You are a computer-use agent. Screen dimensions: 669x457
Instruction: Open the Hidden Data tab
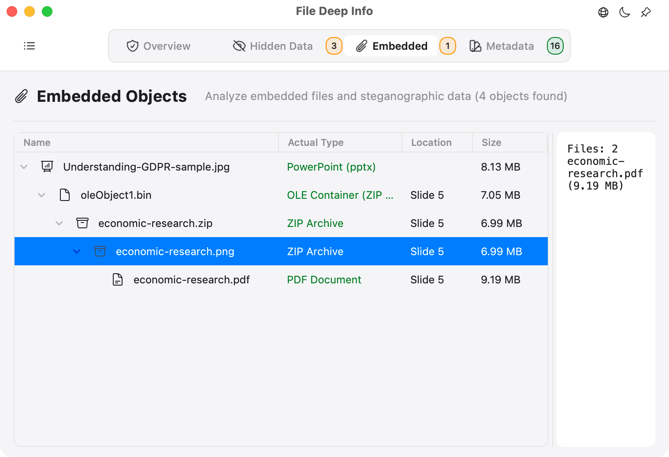pyautogui.click(x=273, y=46)
